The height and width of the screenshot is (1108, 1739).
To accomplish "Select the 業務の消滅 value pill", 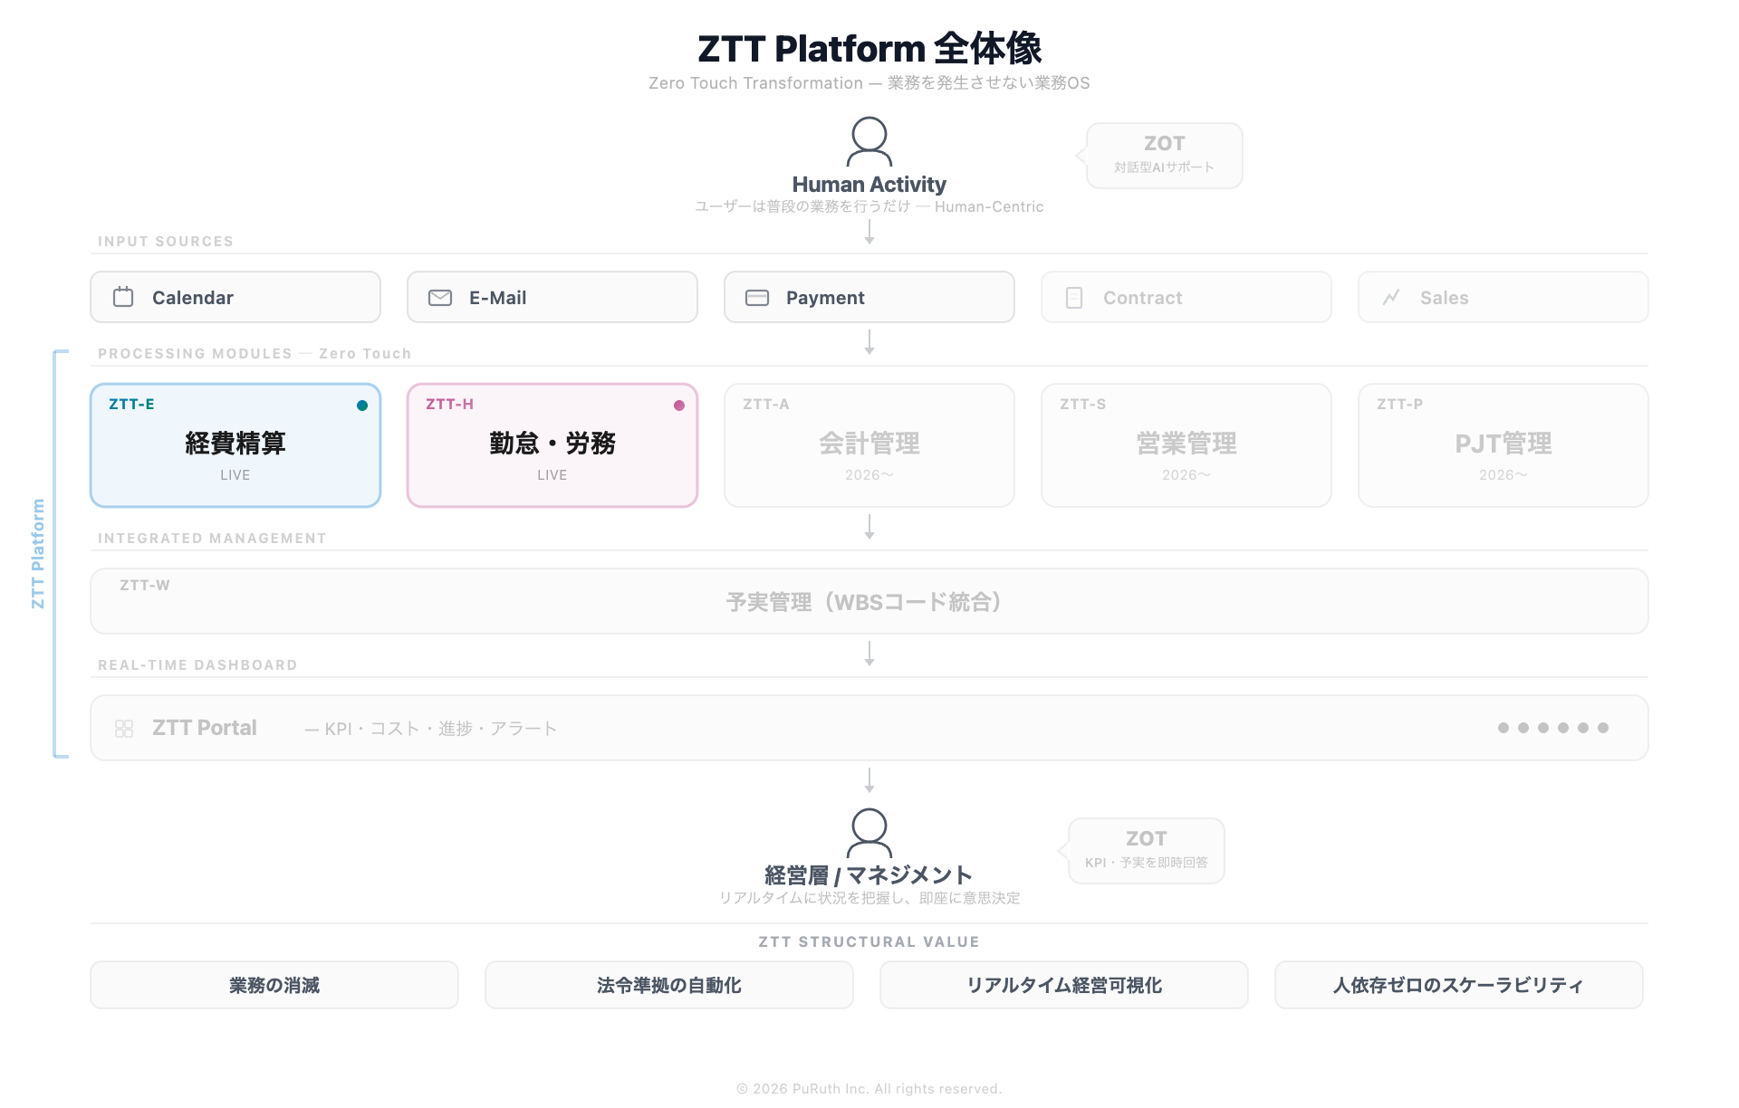I will click(274, 985).
